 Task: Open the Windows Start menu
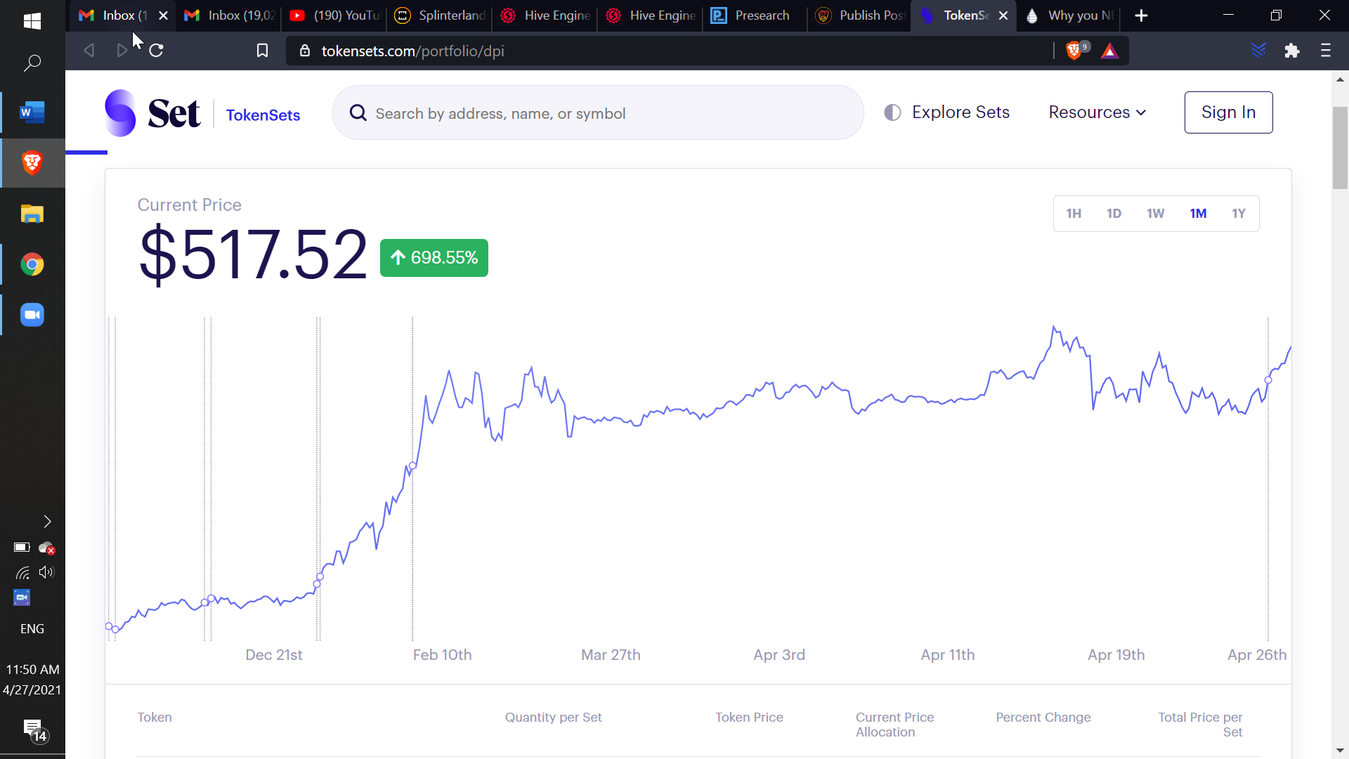tap(32, 21)
